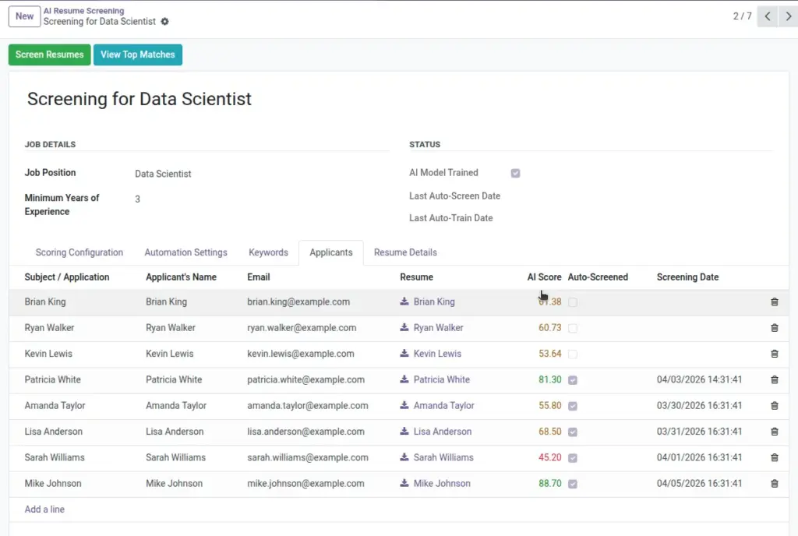This screenshot has width=798, height=536.
Task: Delete the Sarah Williams applicant row
Action: pyautogui.click(x=774, y=457)
